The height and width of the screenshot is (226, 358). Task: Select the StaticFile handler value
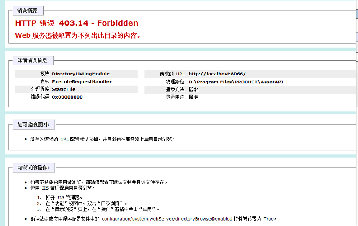pyautogui.click(x=64, y=89)
